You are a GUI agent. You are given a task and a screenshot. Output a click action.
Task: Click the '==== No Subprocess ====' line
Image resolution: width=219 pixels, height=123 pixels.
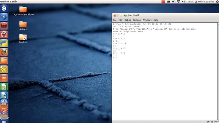128,31
